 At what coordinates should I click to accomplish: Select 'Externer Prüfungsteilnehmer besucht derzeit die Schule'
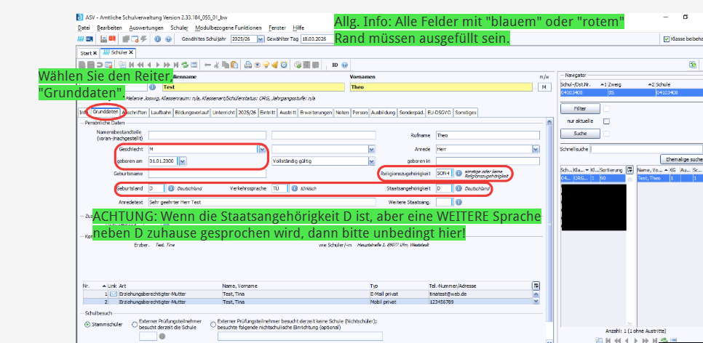[x=135, y=324]
